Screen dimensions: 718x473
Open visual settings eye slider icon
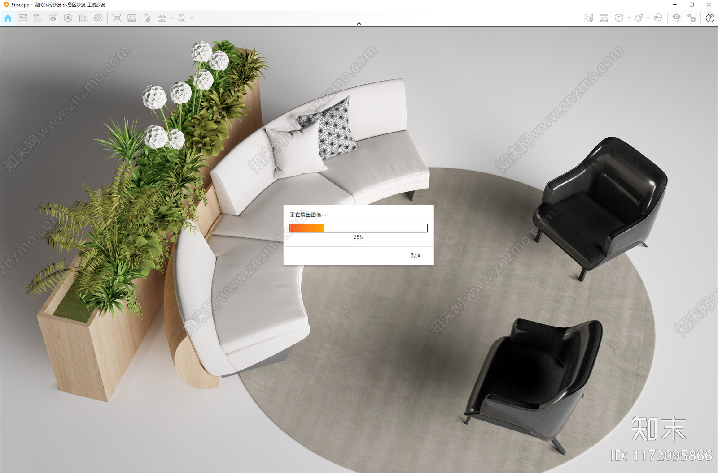coord(676,18)
